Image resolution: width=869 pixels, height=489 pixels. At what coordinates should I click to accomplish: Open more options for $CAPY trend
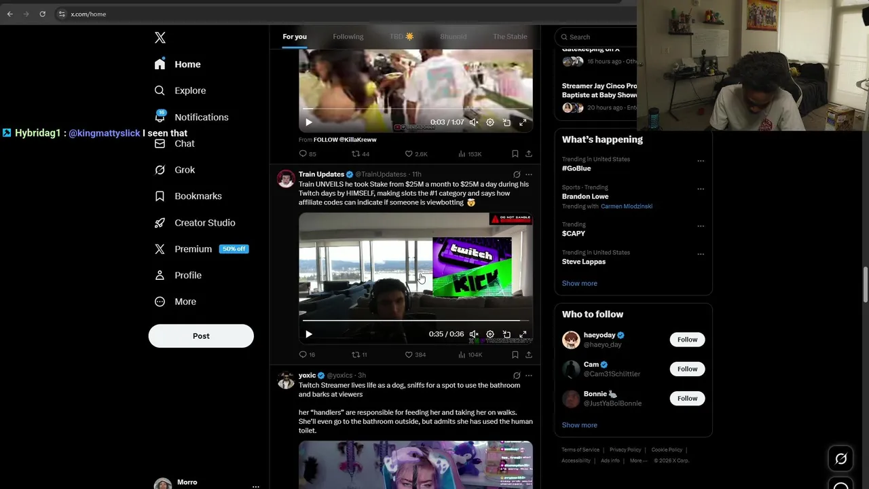point(701,226)
